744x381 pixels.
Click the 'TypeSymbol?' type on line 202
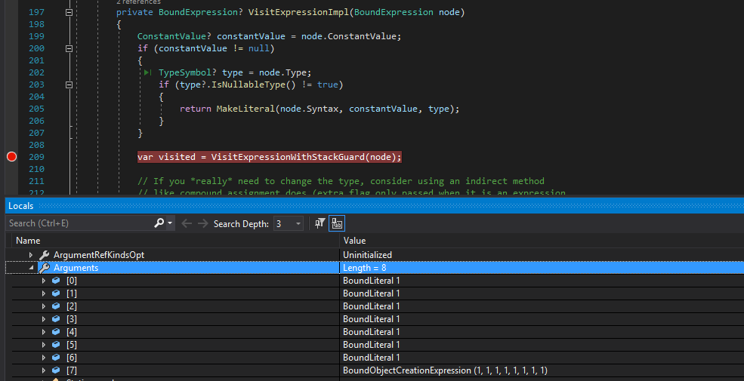click(x=187, y=72)
